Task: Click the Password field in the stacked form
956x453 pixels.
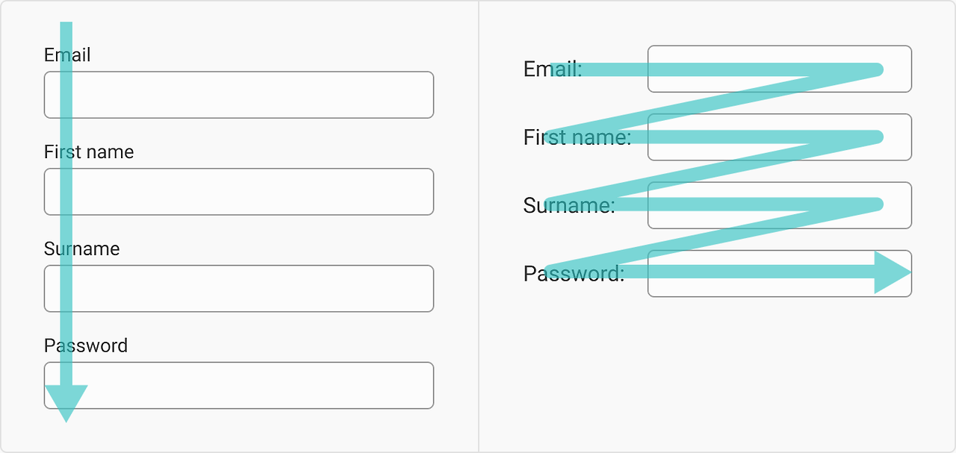Action: (x=239, y=386)
